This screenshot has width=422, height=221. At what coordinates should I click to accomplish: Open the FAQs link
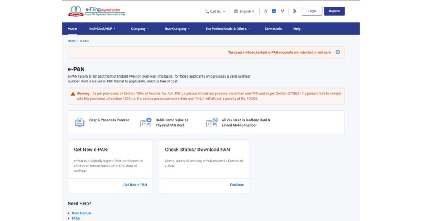[x=76, y=218]
